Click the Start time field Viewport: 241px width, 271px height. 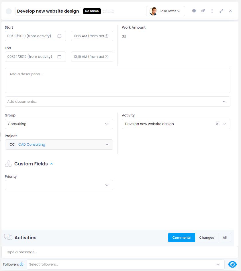(x=92, y=36)
